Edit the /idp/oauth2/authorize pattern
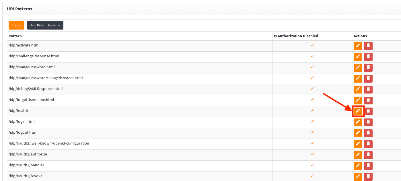The height and width of the screenshot is (181, 401). point(358,155)
